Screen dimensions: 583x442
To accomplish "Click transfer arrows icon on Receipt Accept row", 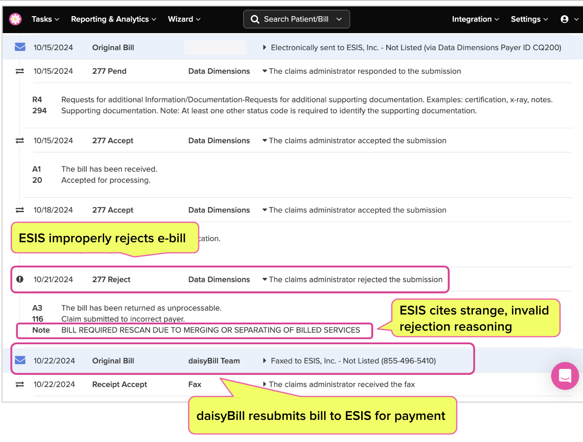I will (x=20, y=385).
